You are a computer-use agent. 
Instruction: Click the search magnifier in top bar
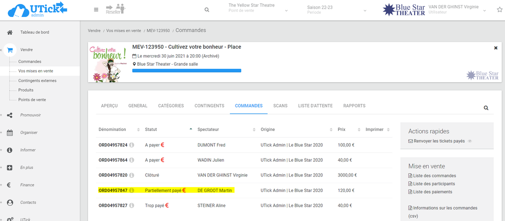tap(207, 10)
